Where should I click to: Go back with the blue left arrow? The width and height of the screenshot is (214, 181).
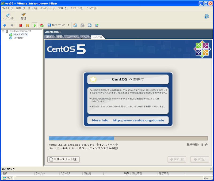point(5,25)
